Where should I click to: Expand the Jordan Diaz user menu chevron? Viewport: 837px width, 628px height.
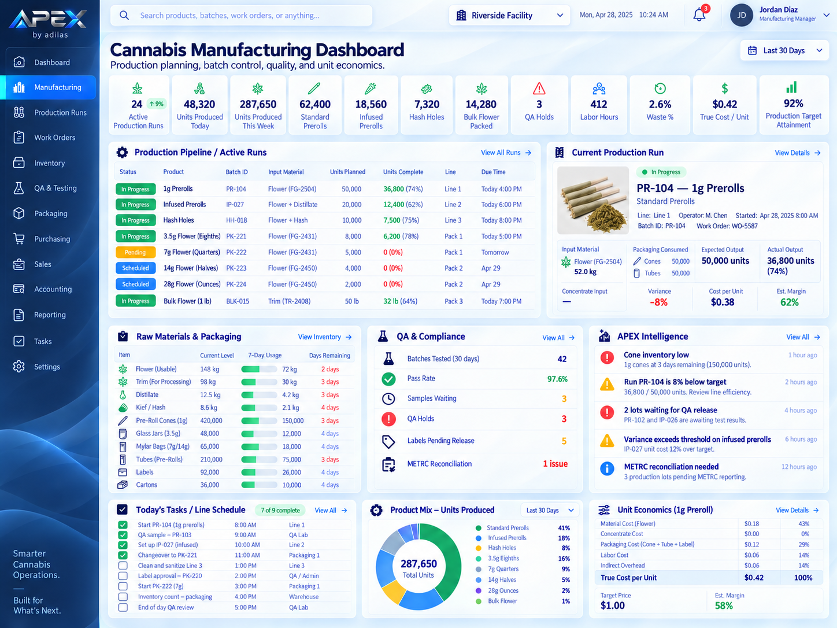827,16
